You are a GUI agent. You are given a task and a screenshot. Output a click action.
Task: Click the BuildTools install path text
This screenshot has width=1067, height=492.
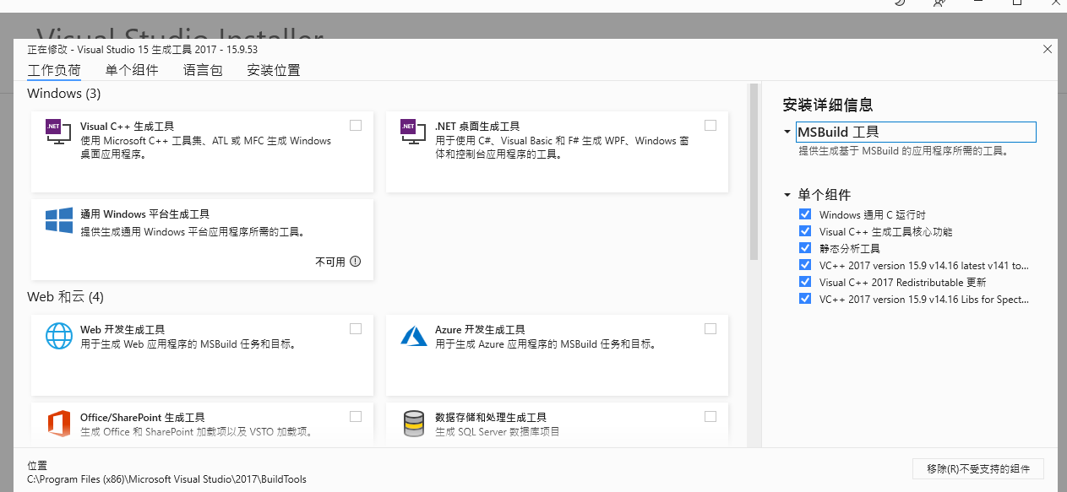click(166, 479)
